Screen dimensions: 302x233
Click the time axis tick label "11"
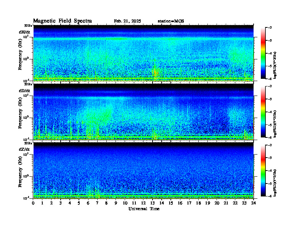(134, 203)
